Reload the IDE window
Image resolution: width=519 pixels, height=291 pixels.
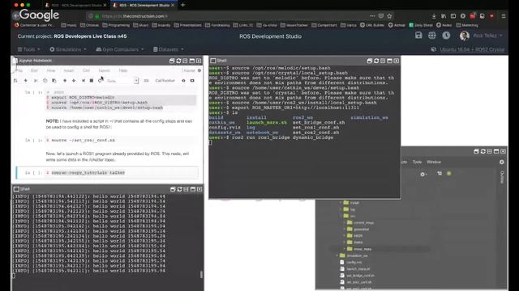click(x=483, y=151)
